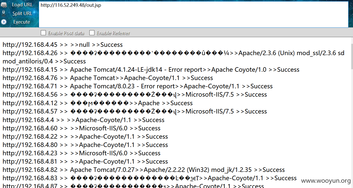Select the Tomcat/4.1.24-LE-jdk14 result line
This screenshot has height=188, width=353.
pos(151,70)
